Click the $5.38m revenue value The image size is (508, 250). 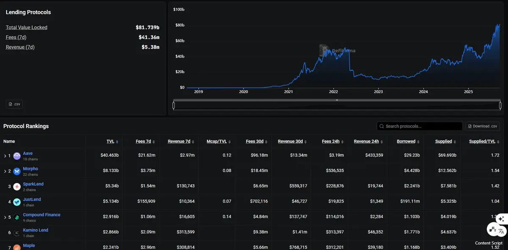pos(150,47)
